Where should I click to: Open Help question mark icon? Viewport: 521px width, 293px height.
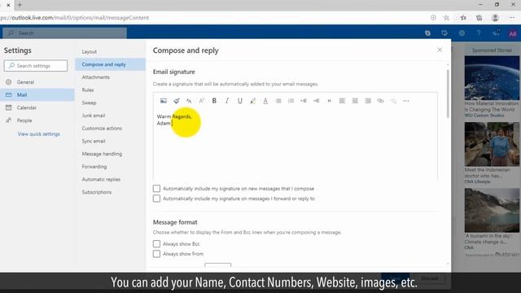tap(479, 33)
